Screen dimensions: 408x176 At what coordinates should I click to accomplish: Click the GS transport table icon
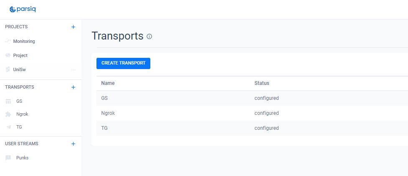tap(8, 101)
